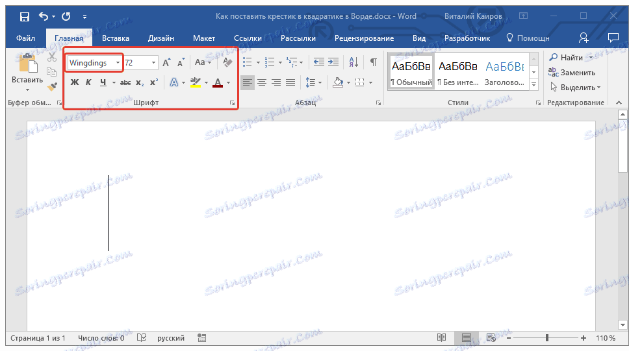Apply shading paint bucket

tap(338, 82)
